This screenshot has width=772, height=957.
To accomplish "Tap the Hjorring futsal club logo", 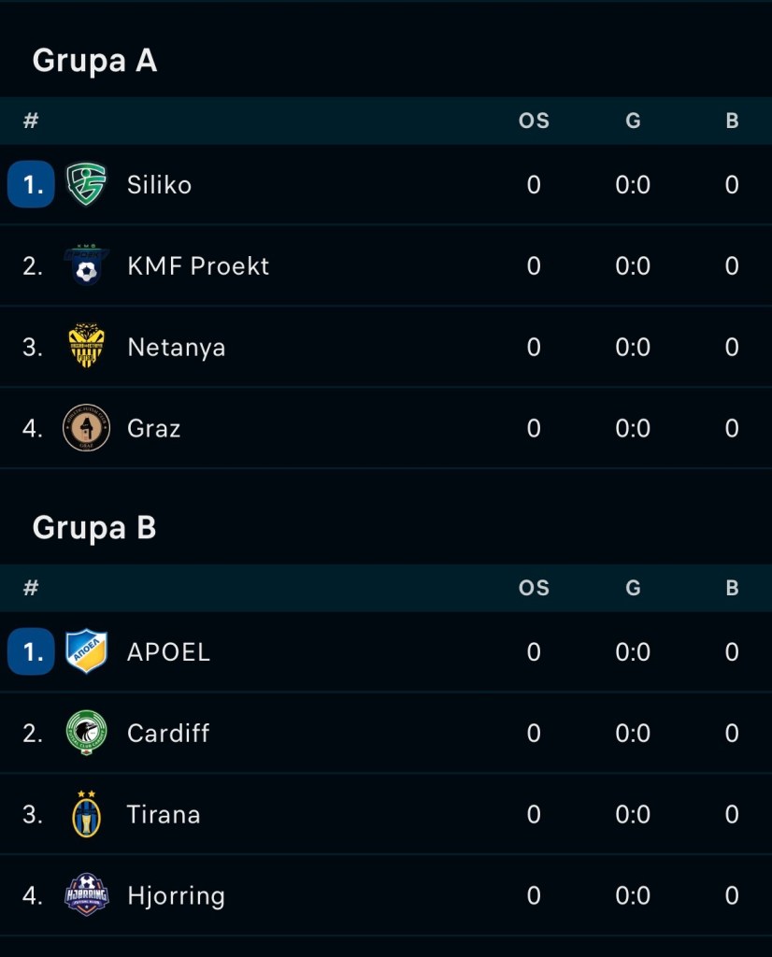I will [87, 894].
